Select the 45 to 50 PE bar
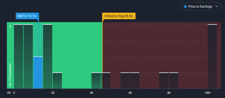225x98 pixels. (x=106, y=81)
